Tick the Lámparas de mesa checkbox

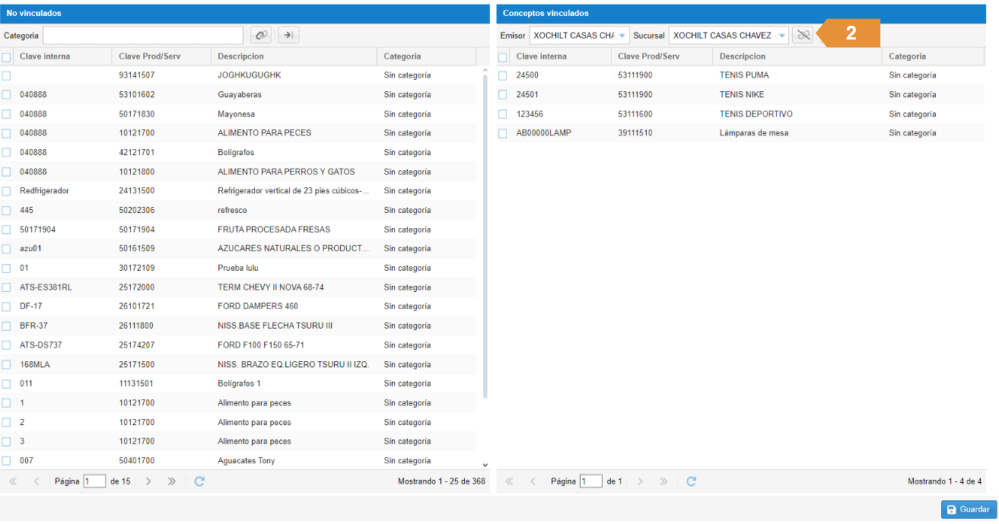pos(502,133)
